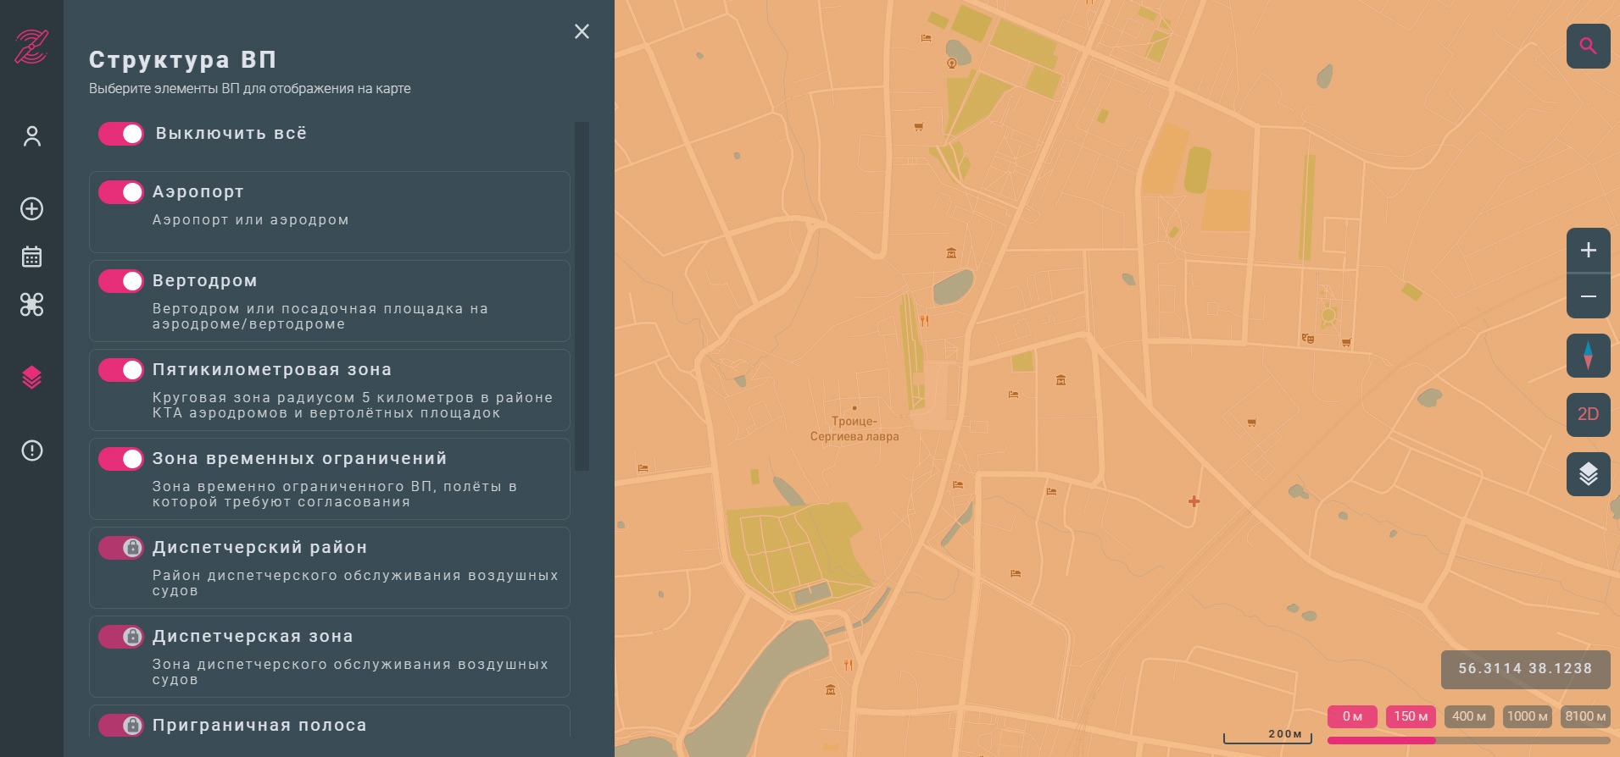
Task: Open the calendar schedule sidebar icon
Action: (x=31, y=257)
